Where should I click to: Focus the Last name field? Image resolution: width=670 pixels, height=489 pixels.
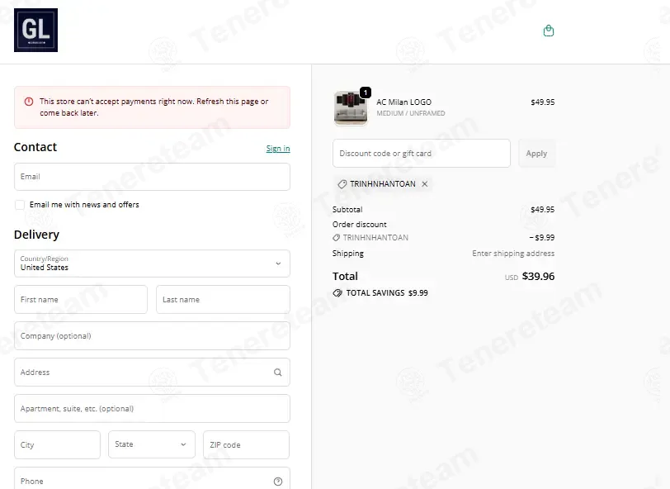coord(223,300)
